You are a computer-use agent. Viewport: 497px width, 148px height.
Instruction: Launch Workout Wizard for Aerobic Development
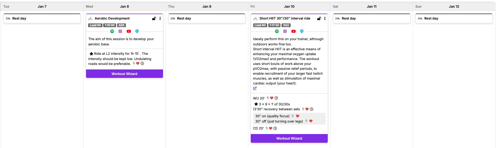[x=125, y=74]
